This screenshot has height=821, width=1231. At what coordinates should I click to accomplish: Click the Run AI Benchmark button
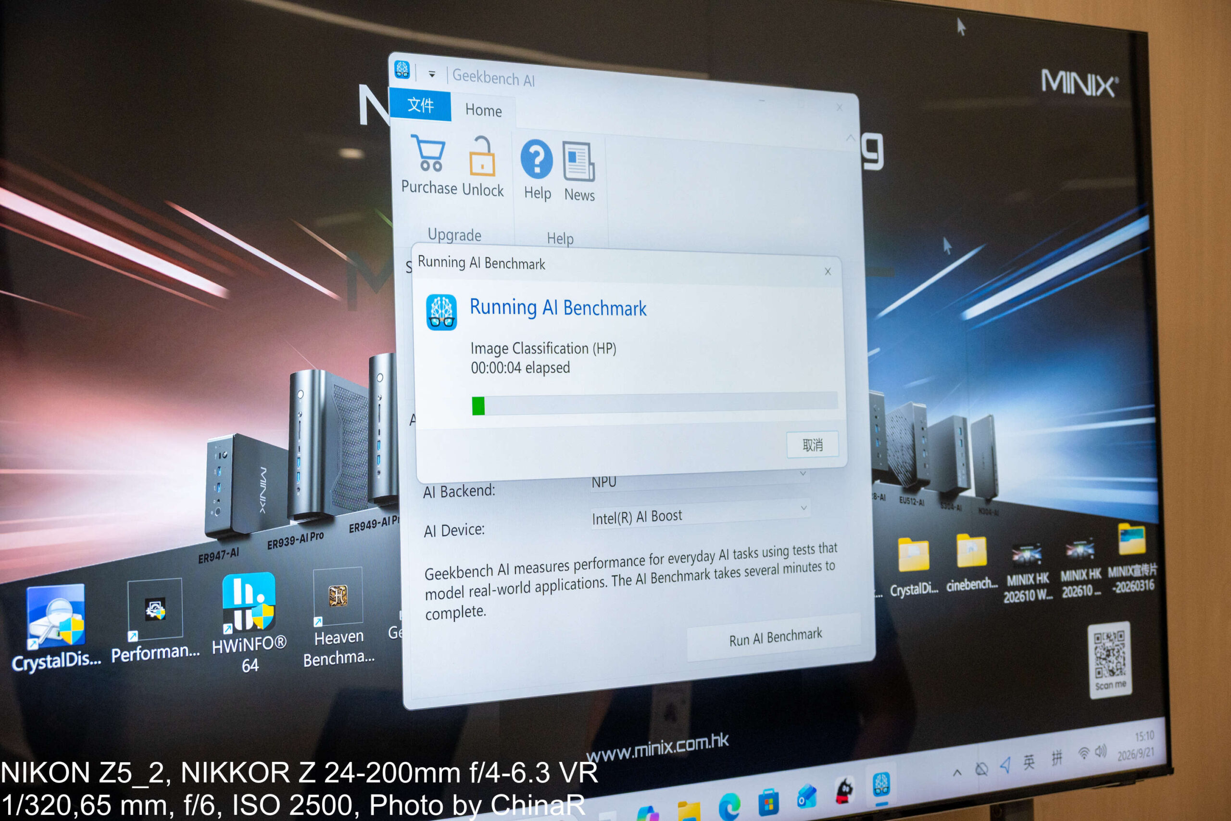click(x=775, y=637)
